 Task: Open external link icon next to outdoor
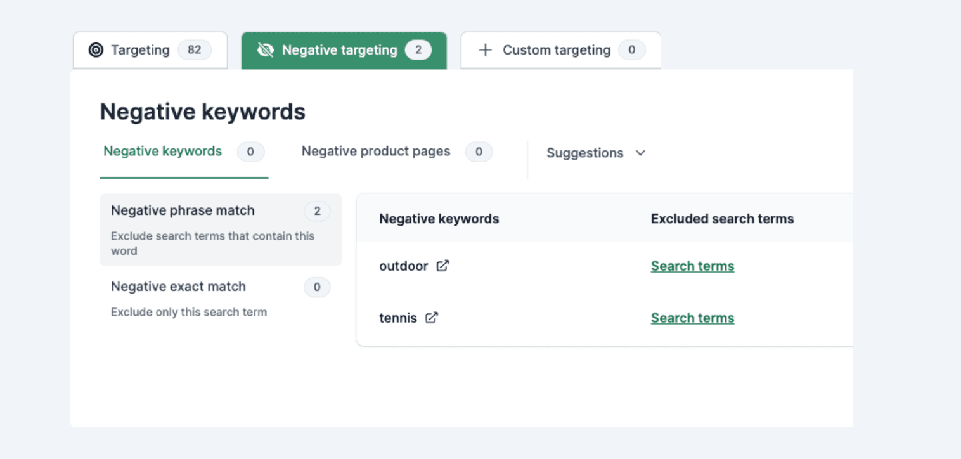[x=443, y=266]
